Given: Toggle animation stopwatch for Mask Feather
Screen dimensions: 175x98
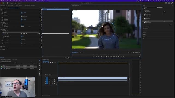Looking at the screenshot, I should (4, 35).
